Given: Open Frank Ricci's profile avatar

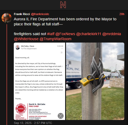Looking at the screenshot, I should [7, 18].
